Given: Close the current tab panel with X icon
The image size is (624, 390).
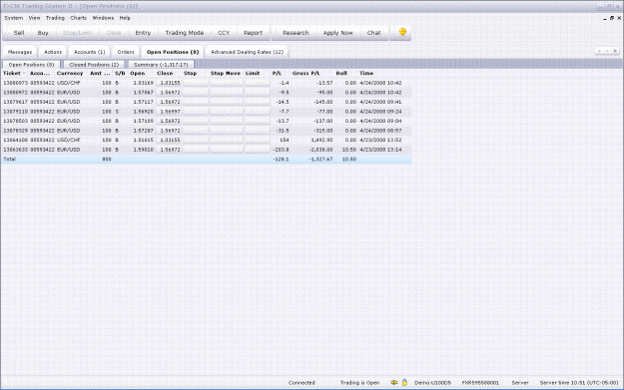Looking at the screenshot, I should click(615, 51).
